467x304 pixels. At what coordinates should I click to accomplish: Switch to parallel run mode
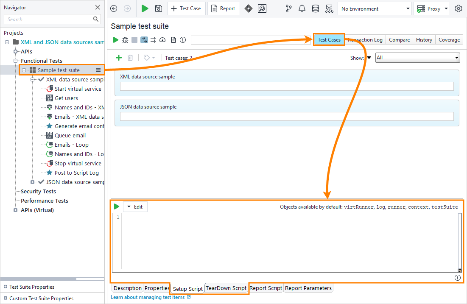point(153,39)
